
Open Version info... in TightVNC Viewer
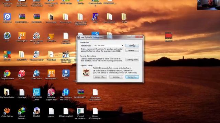(100, 77)
